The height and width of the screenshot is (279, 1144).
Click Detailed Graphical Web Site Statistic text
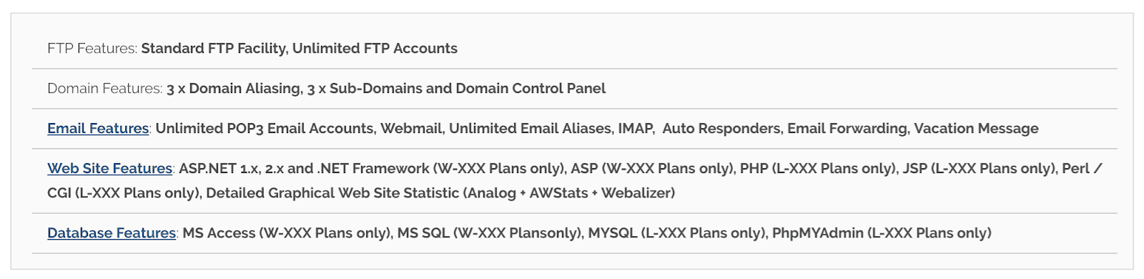point(332,193)
